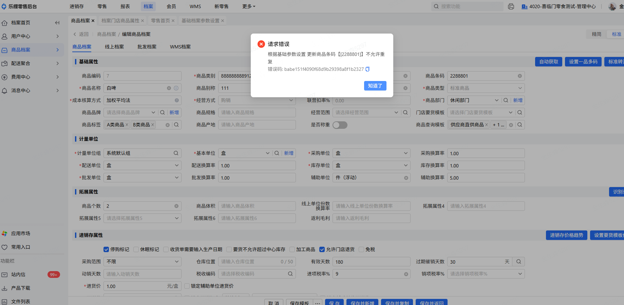The width and height of the screenshot is (624, 305).
Task: Uncheck the 停购标记 checkbox
Action: coord(106,249)
